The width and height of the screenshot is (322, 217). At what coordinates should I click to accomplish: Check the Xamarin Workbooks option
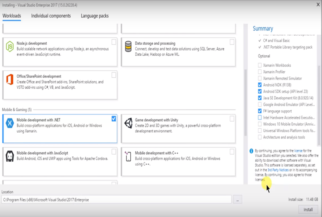pyautogui.click(x=260, y=65)
